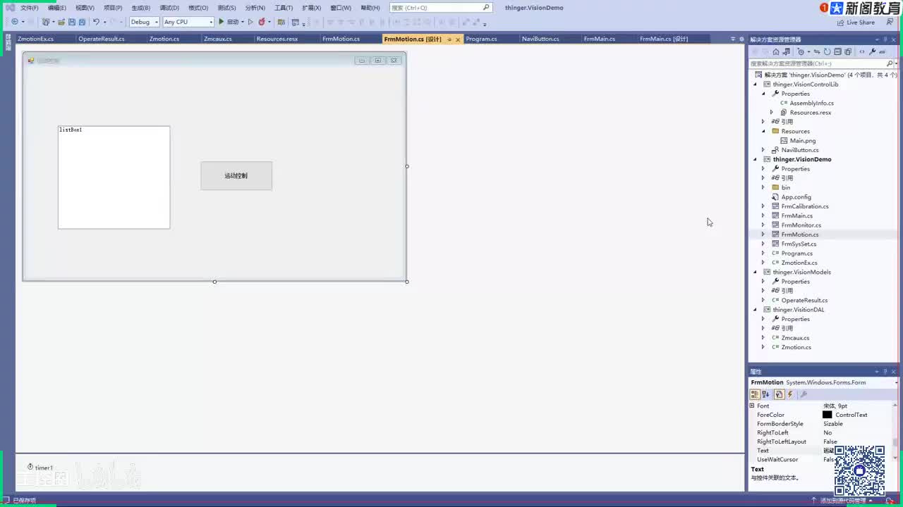The image size is (903, 507).
Task: Click the Open File folder icon in toolbar
Action: [62, 22]
